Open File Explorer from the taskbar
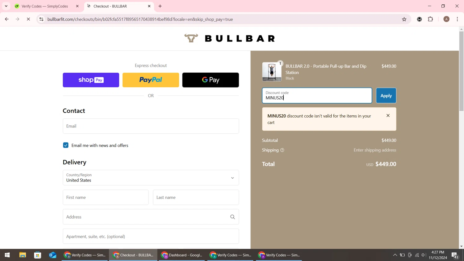 point(23,255)
